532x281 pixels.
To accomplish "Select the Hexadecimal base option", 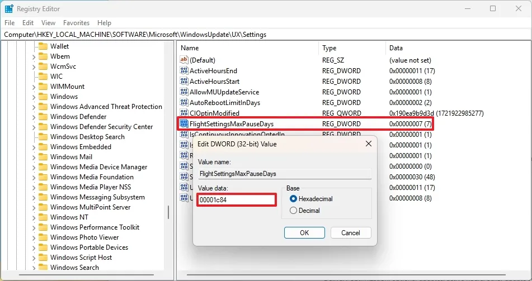I will click(294, 199).
